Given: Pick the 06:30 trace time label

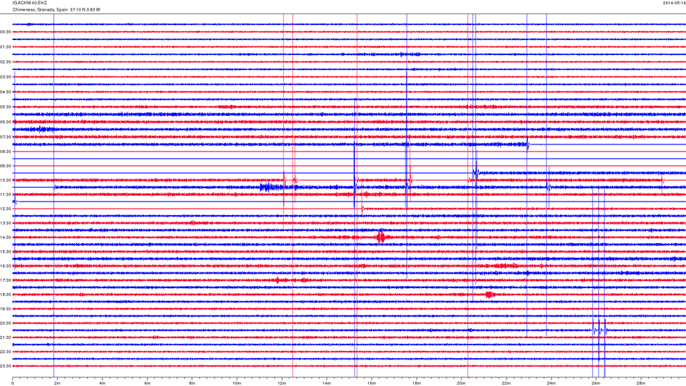Looking at the screenshot, I should (6, 122).
